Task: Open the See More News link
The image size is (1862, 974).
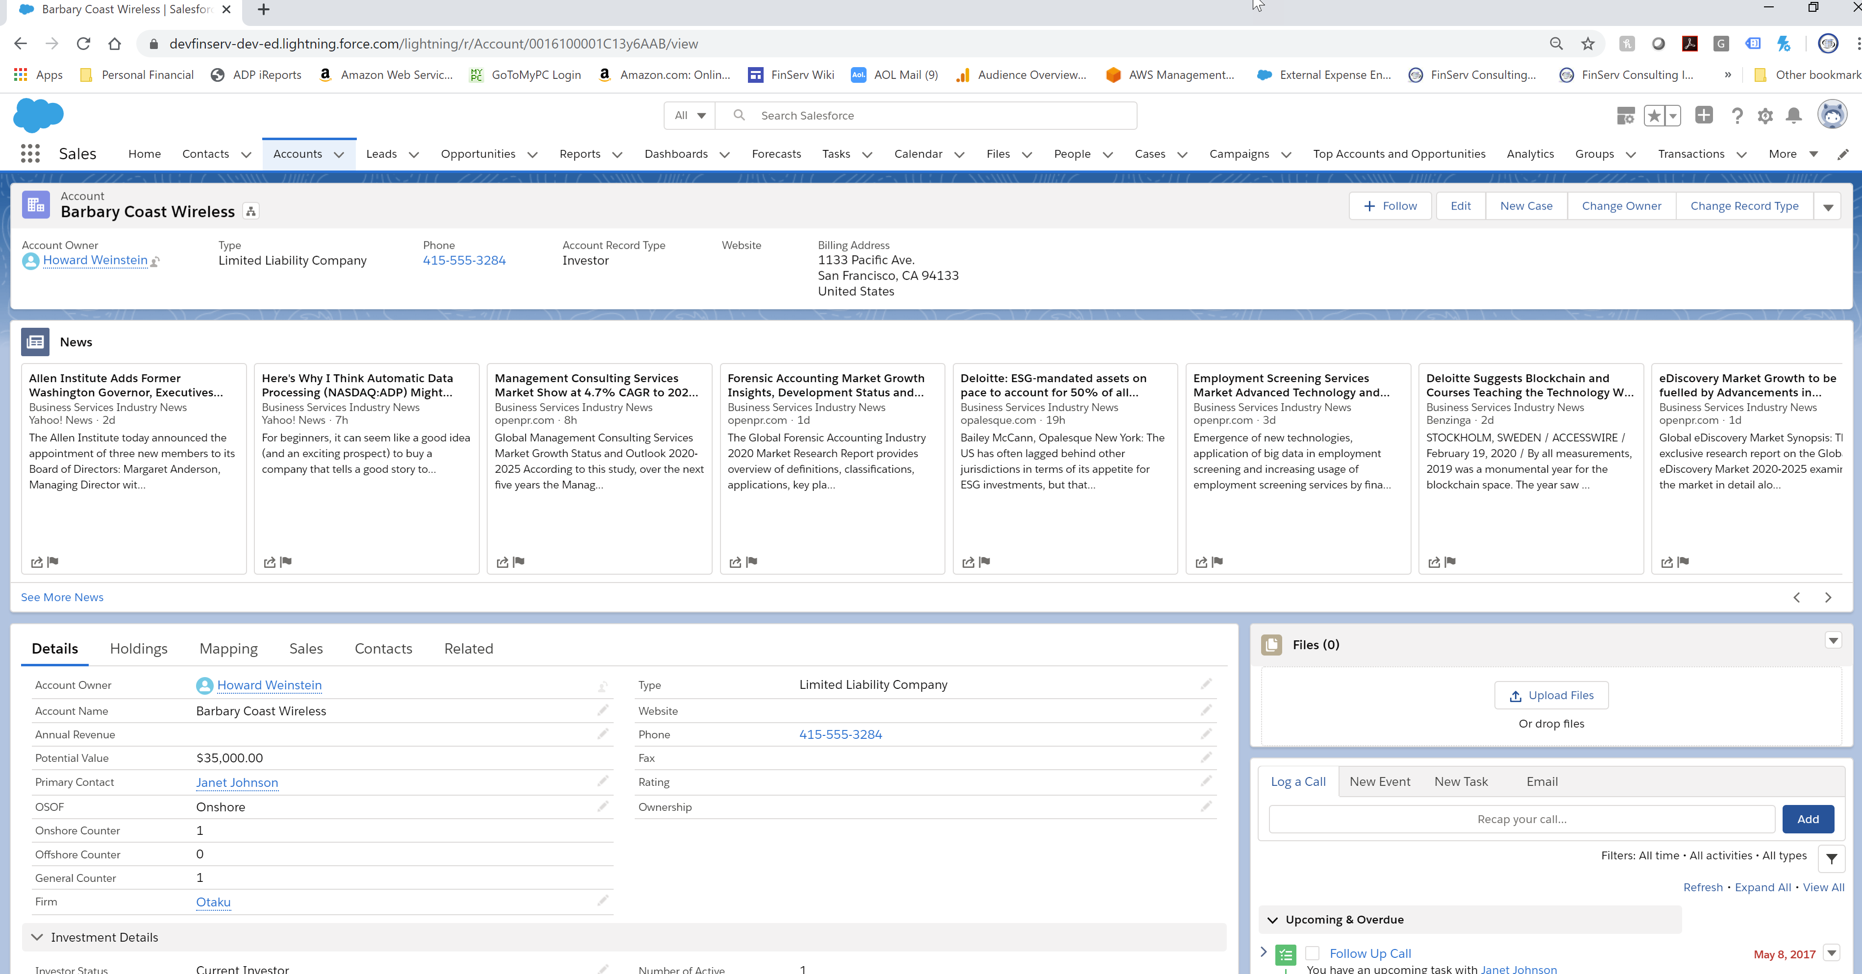Action: point(62,597)
